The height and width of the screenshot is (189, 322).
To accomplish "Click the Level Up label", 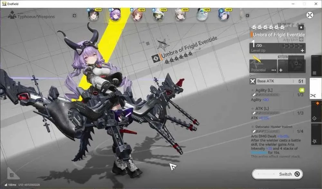I will pyautogui.click(x=258, y=51).
